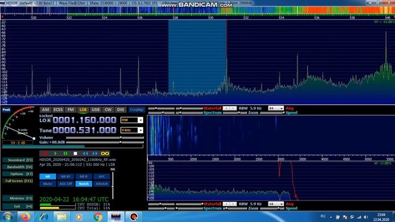This screenshot has height=222, width=395.
Task: Toggle the Peak S-meter mode
Action: [x=6, y=110]
